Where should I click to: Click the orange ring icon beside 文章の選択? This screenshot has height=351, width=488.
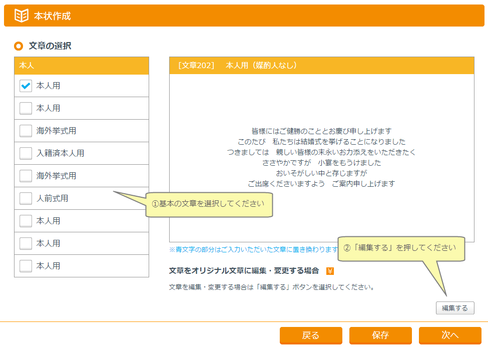(19, 46)
